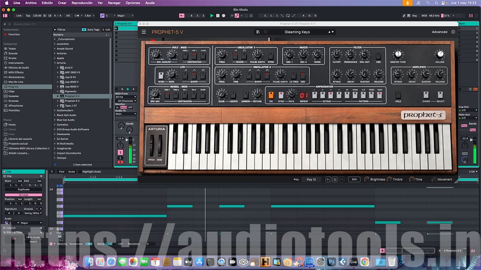481x270 pixels.
Task: Open Finder from the Dock
Action: (89, 262)
